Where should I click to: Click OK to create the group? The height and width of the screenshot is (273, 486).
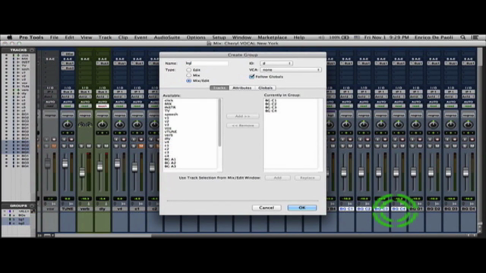pyautogui.click(x=302, y=208)
